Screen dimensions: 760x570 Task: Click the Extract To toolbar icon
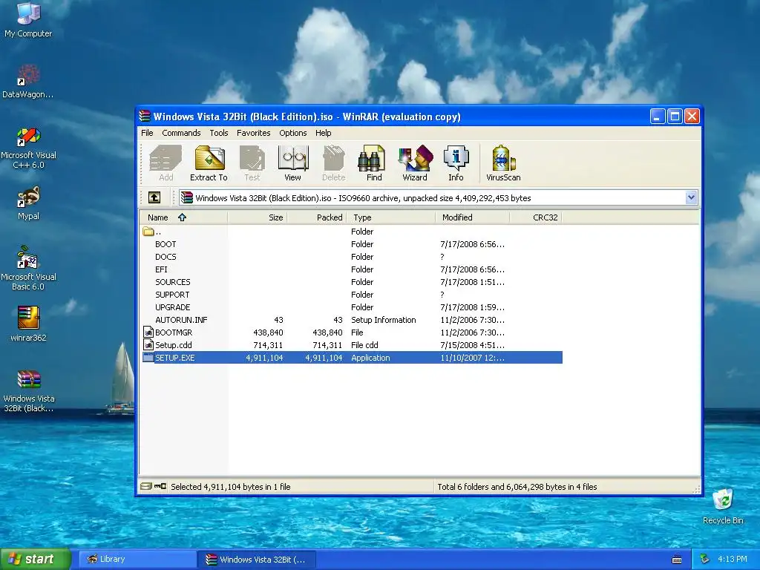(209, 163)
